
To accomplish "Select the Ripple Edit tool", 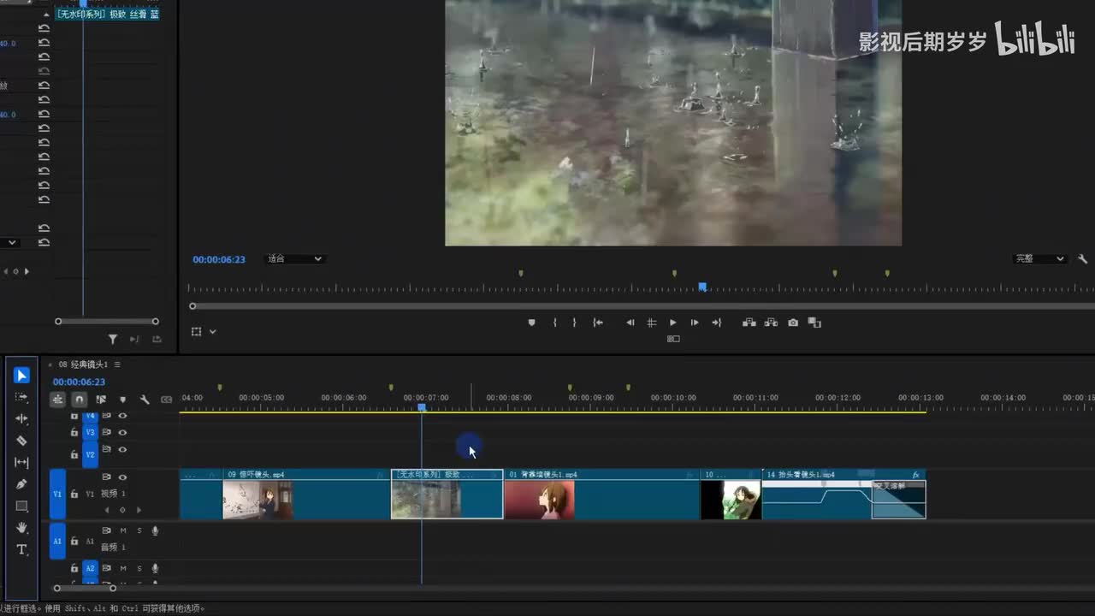I will (x=22, y=419).
